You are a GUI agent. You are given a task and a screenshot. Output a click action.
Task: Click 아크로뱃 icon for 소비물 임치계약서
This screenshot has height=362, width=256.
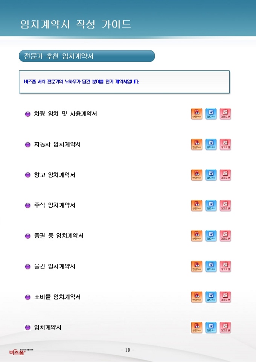(225, 297)
